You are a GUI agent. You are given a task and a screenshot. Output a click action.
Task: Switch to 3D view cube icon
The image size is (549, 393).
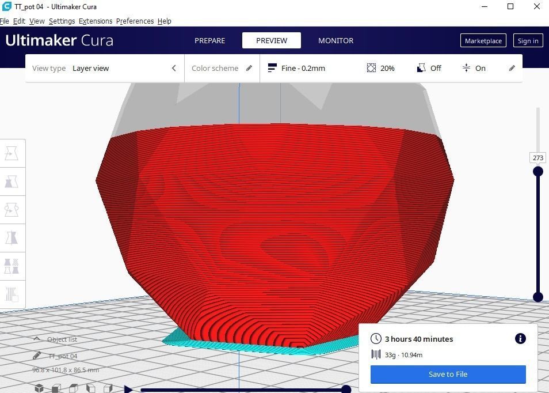point(39,388)
